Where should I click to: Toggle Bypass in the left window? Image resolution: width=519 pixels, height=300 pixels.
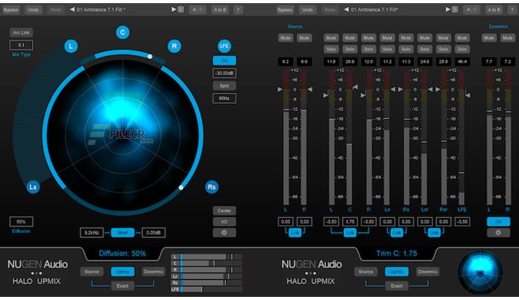[x=11, y=10]
